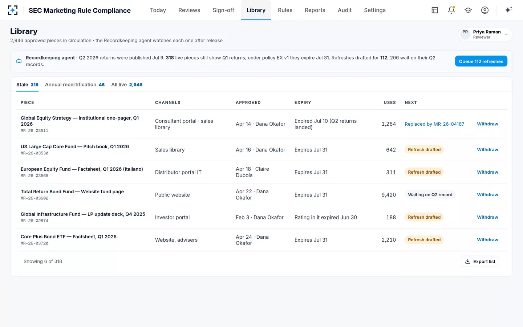Navigate to the Reports tab
523x327 pixels.
tap(315, 10)
